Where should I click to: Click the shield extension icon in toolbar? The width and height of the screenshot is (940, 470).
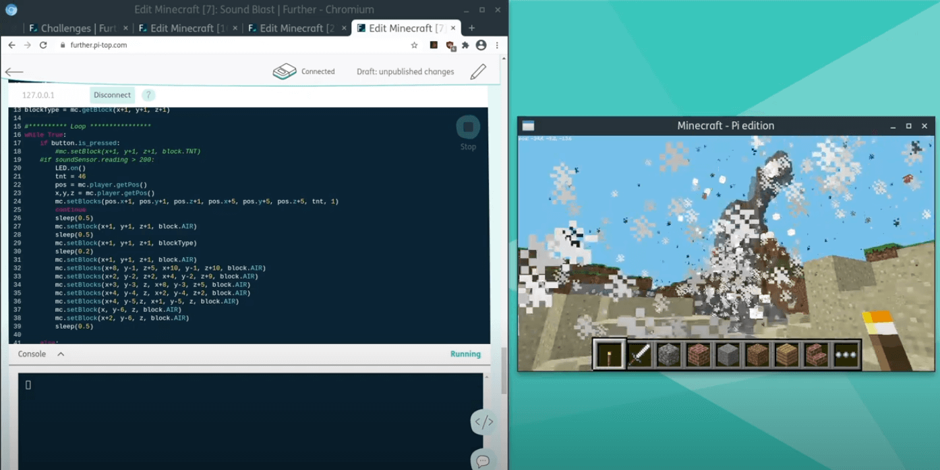(450, 45)
